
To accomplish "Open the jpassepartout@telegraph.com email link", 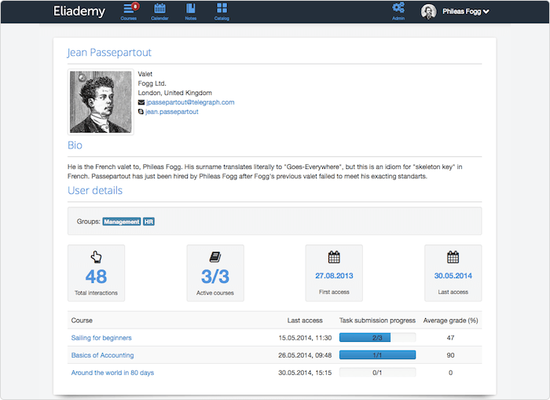I will click(x=190, y=102).
